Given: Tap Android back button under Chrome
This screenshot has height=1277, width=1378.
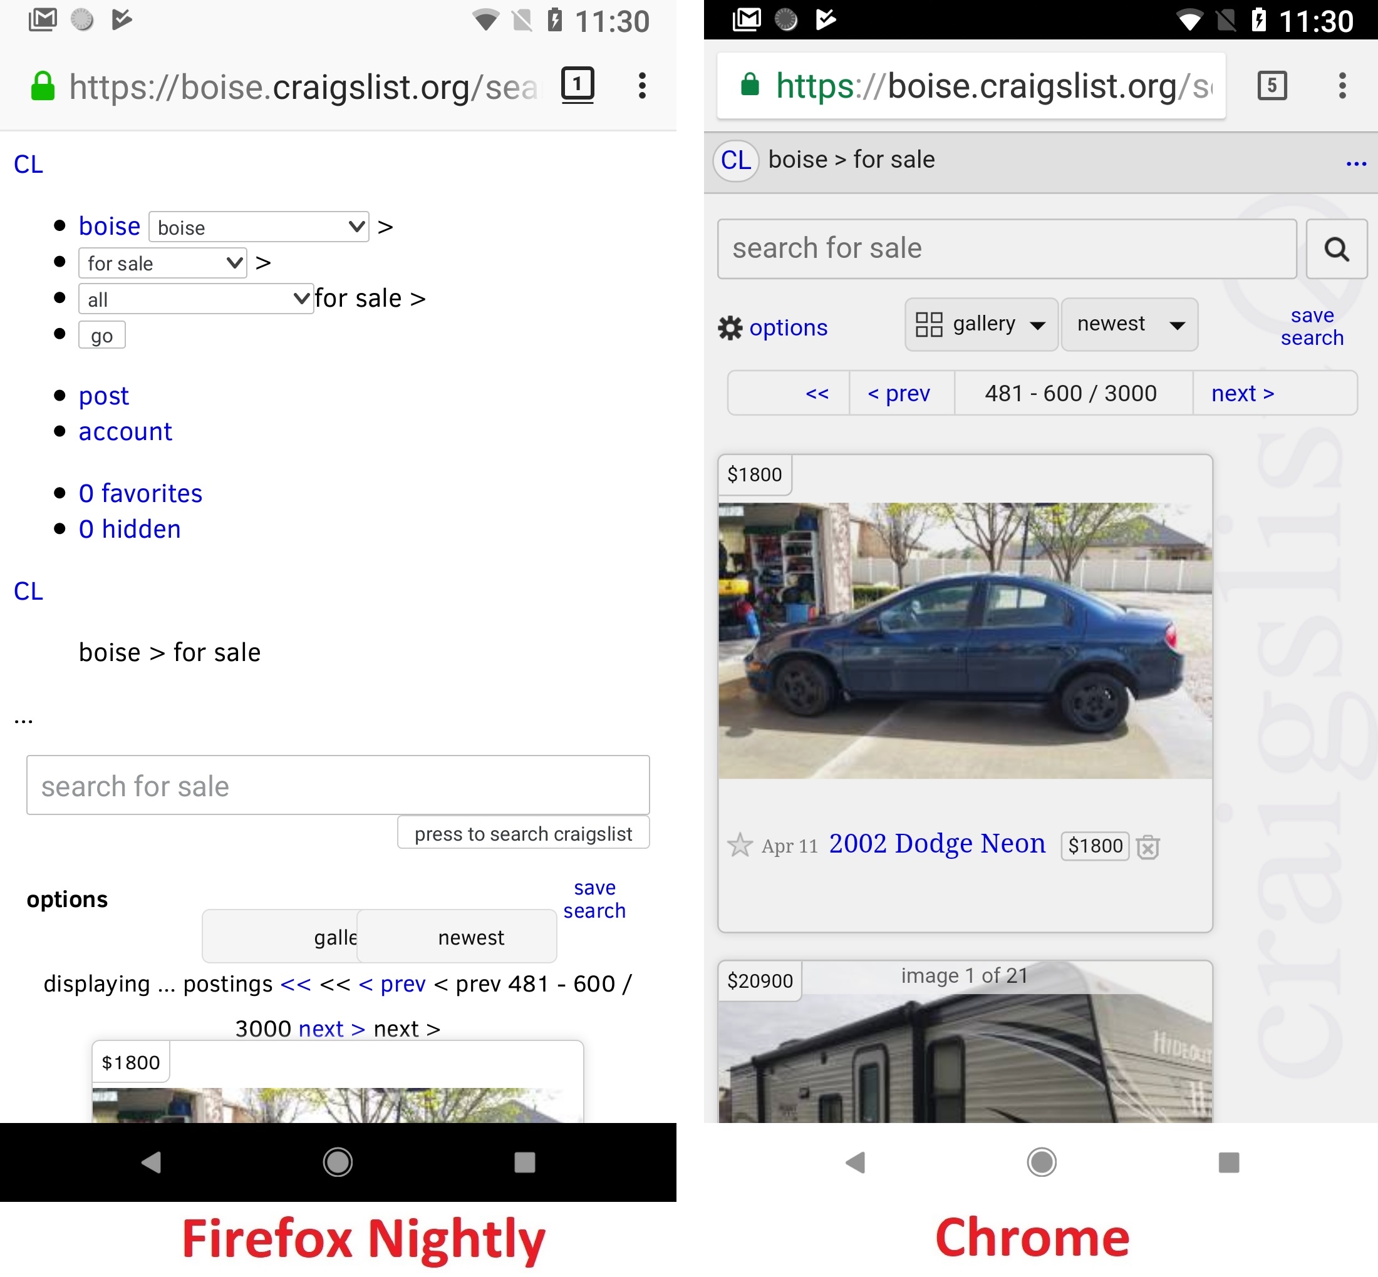Looking at the screenshot, I should [855, 1162].
